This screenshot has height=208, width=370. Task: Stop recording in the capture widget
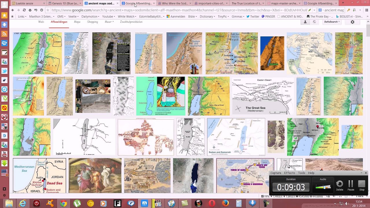[362, 185]
